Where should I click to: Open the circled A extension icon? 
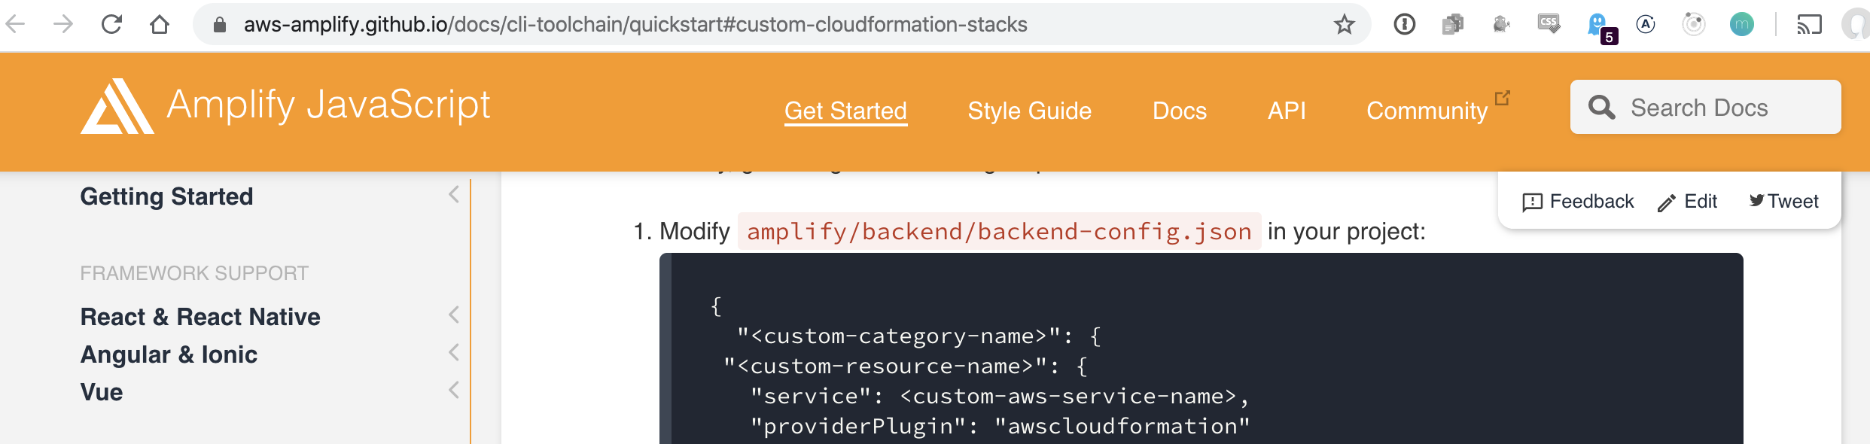(1646, 25)
